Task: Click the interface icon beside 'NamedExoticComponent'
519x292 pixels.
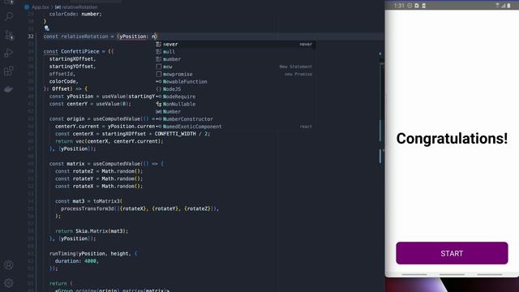Action: 159,127
